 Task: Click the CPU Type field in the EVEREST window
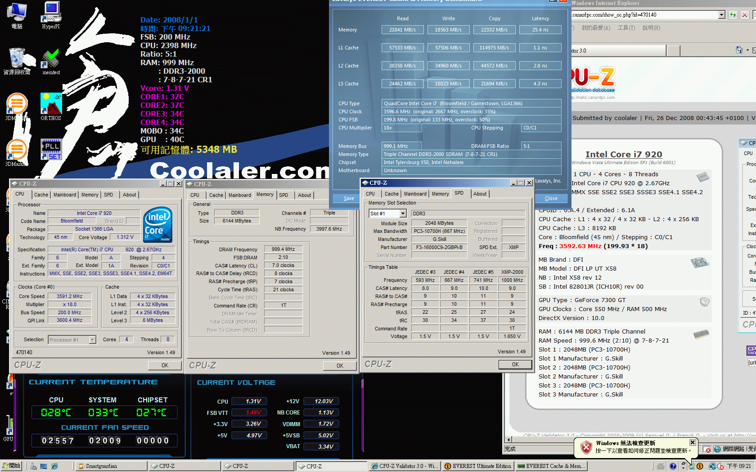[x=472, y=103]
